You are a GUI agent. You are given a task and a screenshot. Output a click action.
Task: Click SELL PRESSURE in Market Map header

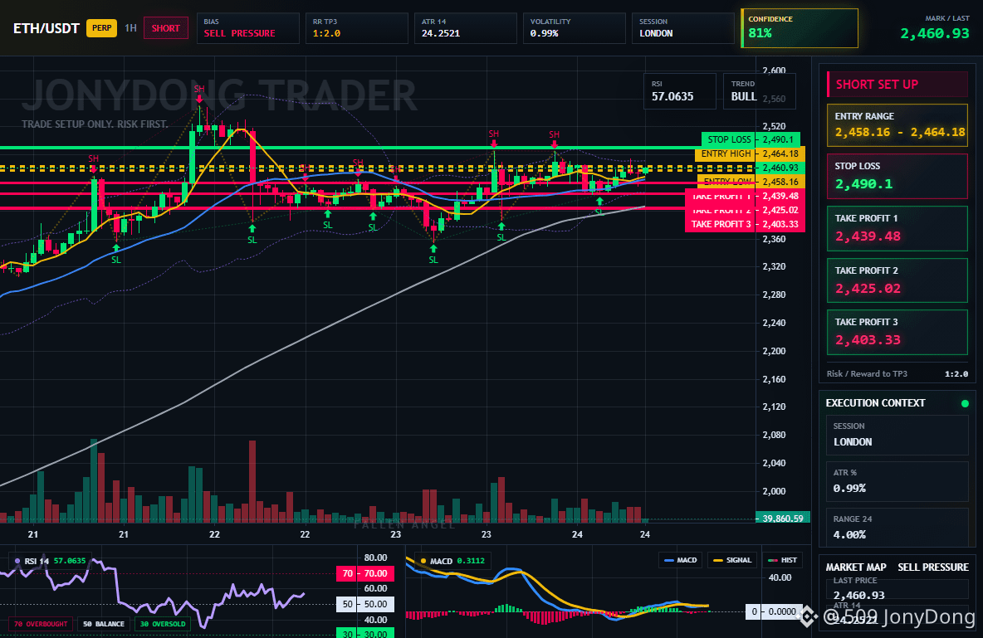pyautogui.click(x=933, y=567)
